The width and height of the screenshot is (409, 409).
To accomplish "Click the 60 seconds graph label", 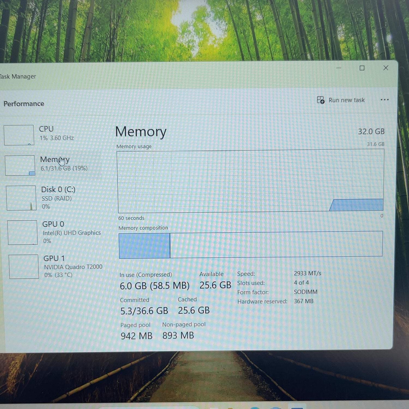I will (131, 218).
